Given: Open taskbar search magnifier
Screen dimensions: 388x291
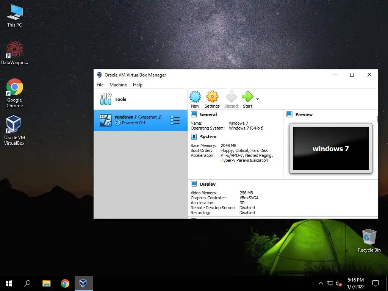Looking at the screenshot, I should (27, 283).
